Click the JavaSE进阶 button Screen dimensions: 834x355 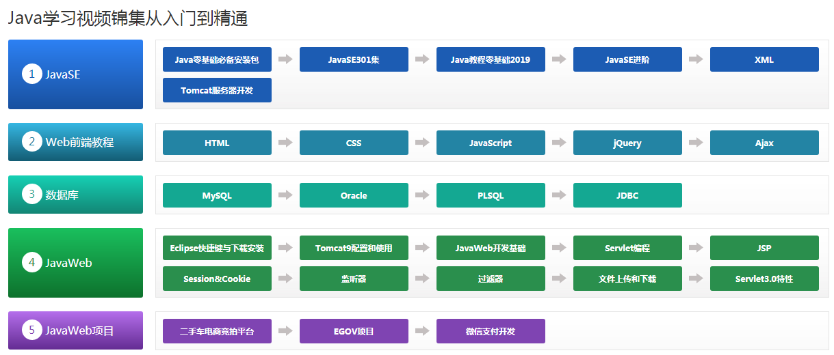627,59
